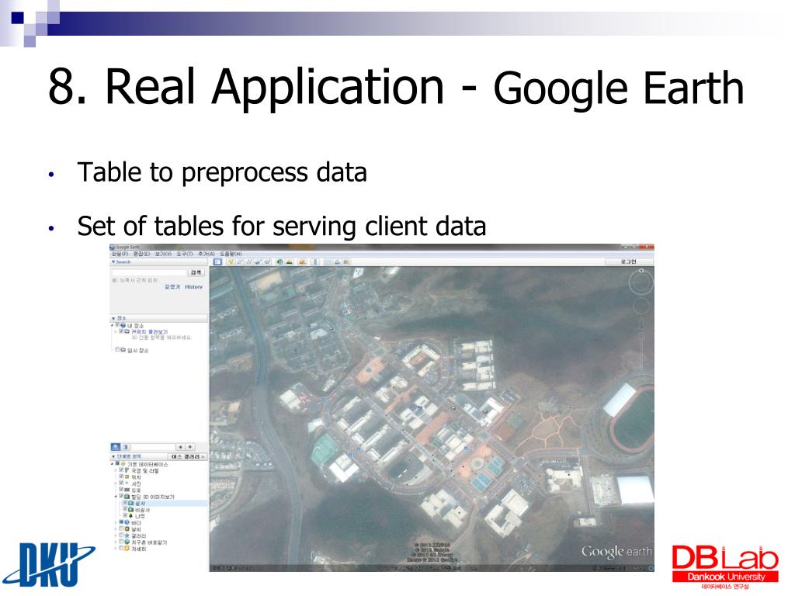
Task: Click the tree icon of 나무 layer
Action: [x=130, y=516]
